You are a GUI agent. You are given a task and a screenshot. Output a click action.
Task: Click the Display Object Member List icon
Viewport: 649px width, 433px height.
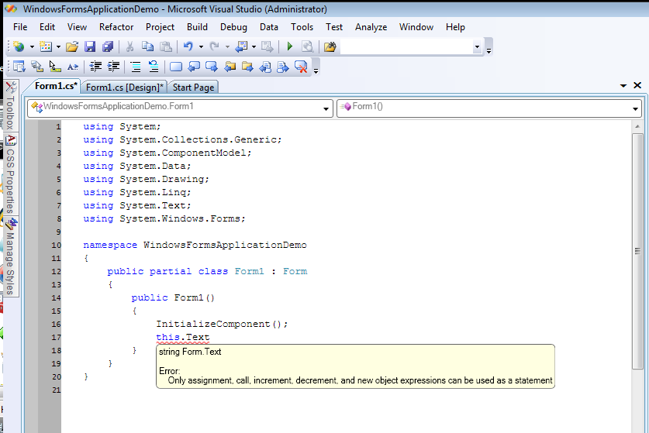pyautogui.click(x=19, y=66)
